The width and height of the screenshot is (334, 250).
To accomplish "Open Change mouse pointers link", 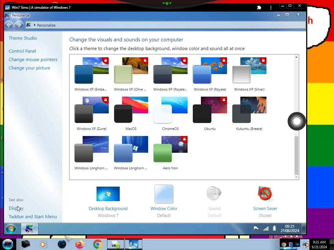I will pos(33,60).
